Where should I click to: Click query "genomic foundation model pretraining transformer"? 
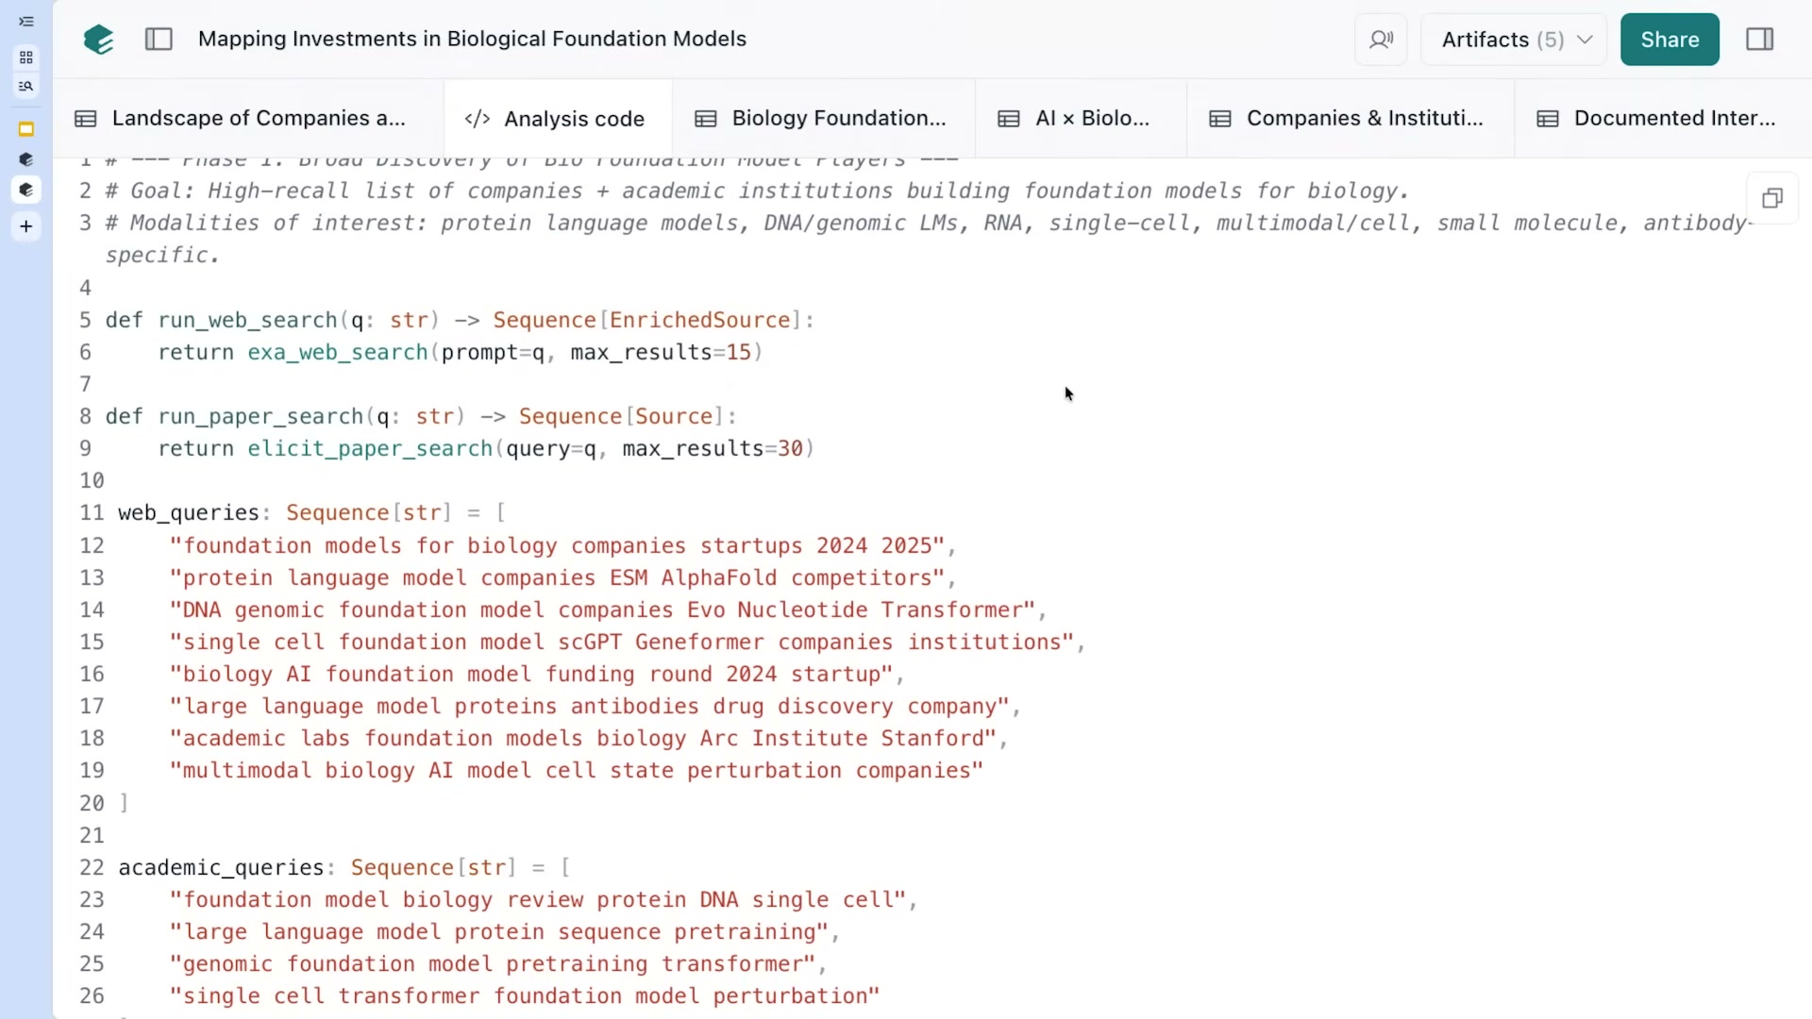tap(498, 964)
